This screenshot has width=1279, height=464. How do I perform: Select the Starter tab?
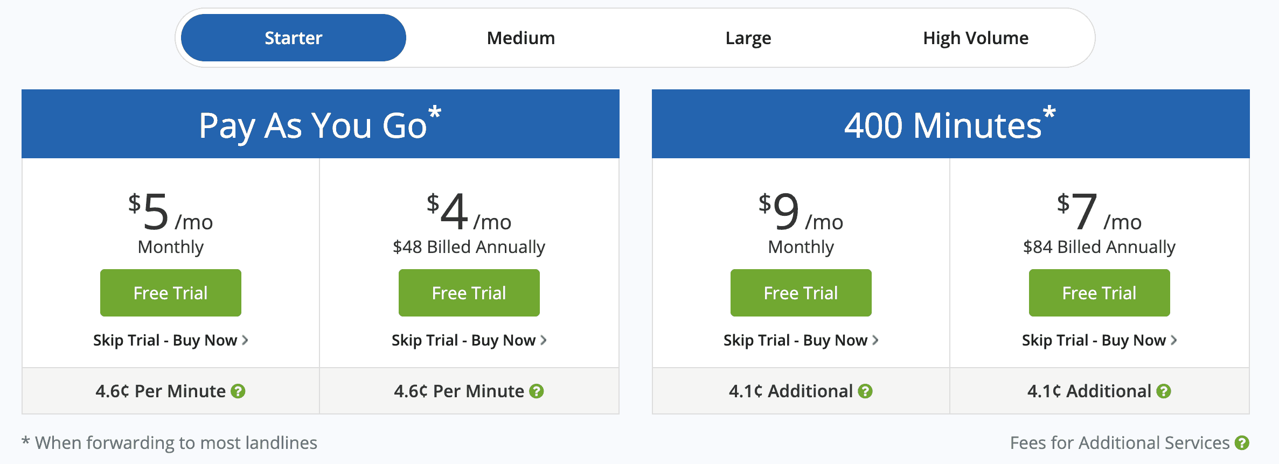pos(293,37)
